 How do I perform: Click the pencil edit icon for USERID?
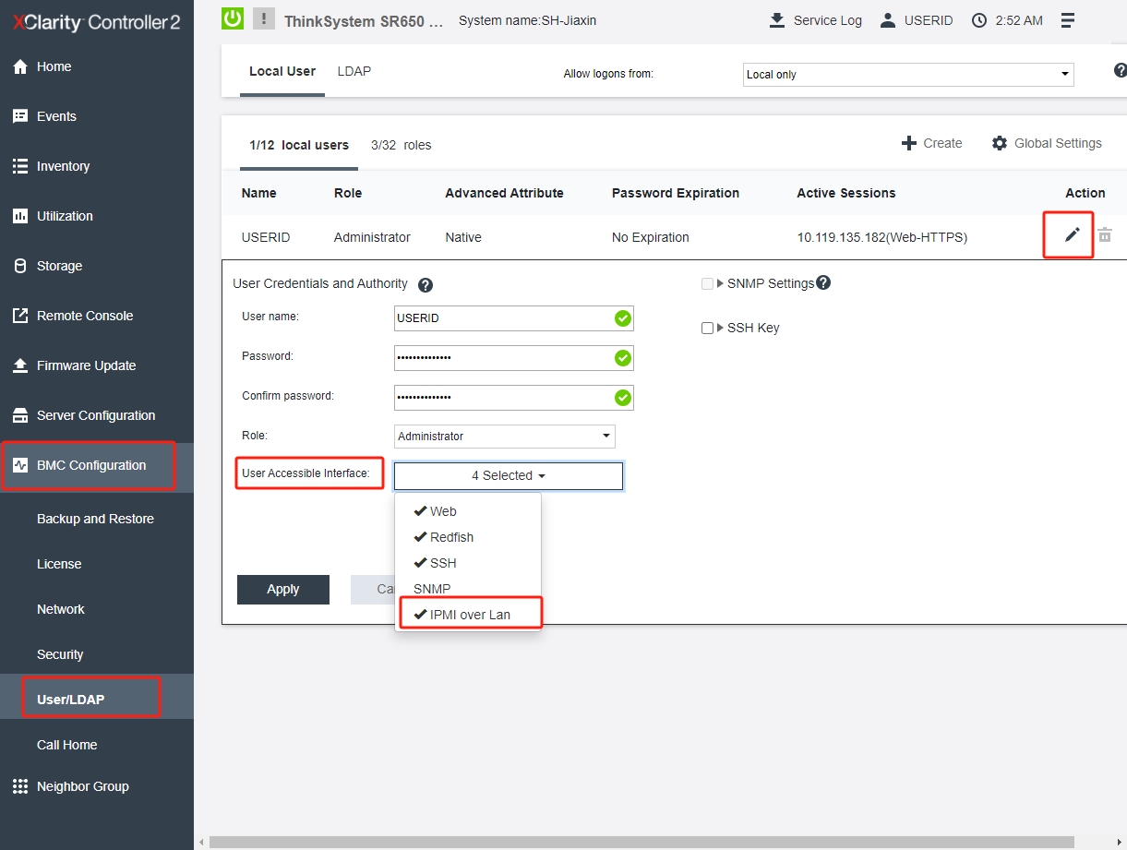(x=1071, y=235)
